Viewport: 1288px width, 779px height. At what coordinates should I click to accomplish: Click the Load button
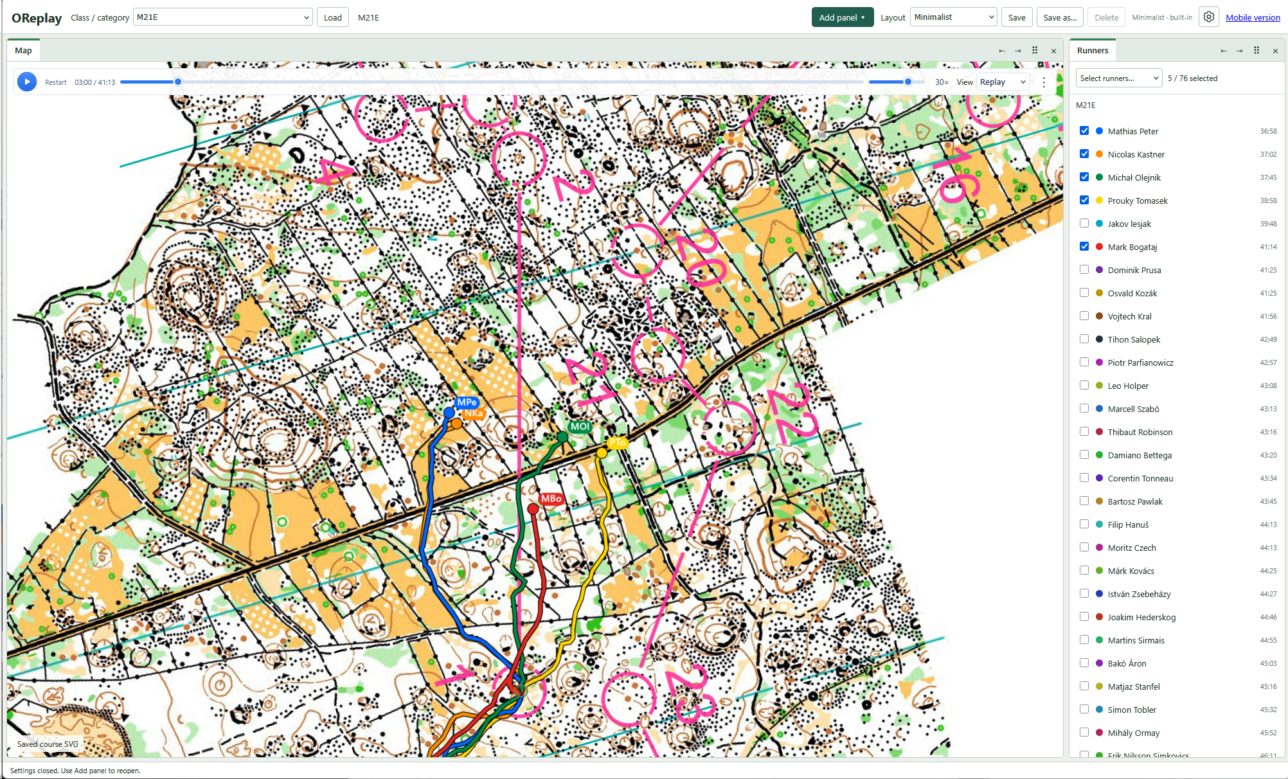(333, 17)
